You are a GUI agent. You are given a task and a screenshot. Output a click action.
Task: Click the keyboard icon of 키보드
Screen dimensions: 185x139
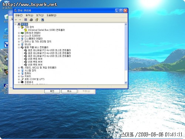[22, 76]
